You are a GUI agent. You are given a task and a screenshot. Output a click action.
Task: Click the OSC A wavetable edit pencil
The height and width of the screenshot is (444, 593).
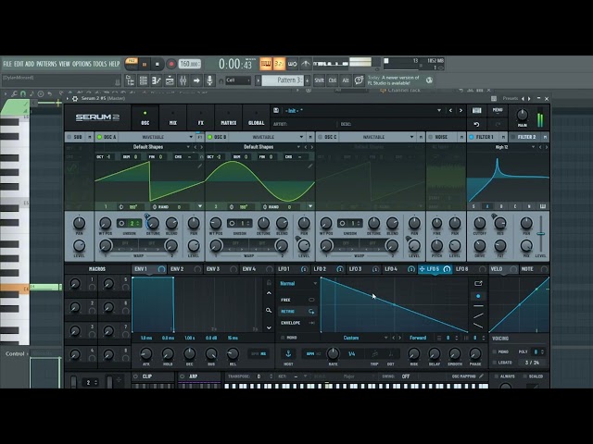click(x=200, y=166)
